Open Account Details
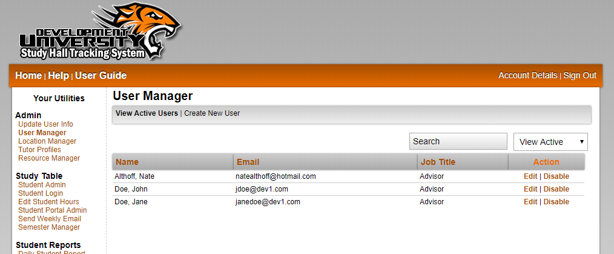The width and height of the screenshot is (614, 254). click(x=527, y=75)
